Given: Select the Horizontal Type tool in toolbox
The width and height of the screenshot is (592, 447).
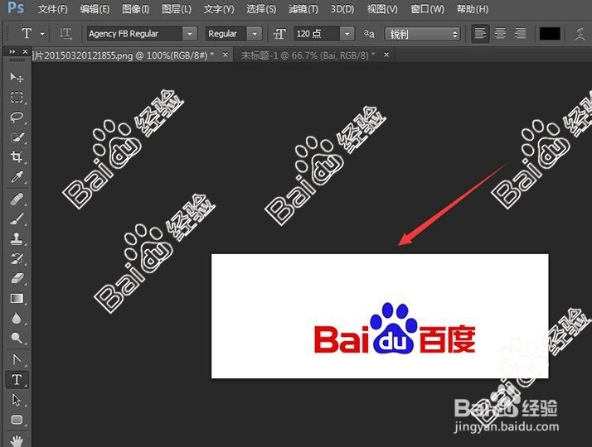Looking at the screenshot, I should click(x=17, y=379).
